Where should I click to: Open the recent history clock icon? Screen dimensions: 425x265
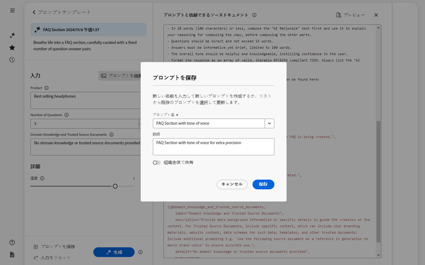tap(12, 59)
